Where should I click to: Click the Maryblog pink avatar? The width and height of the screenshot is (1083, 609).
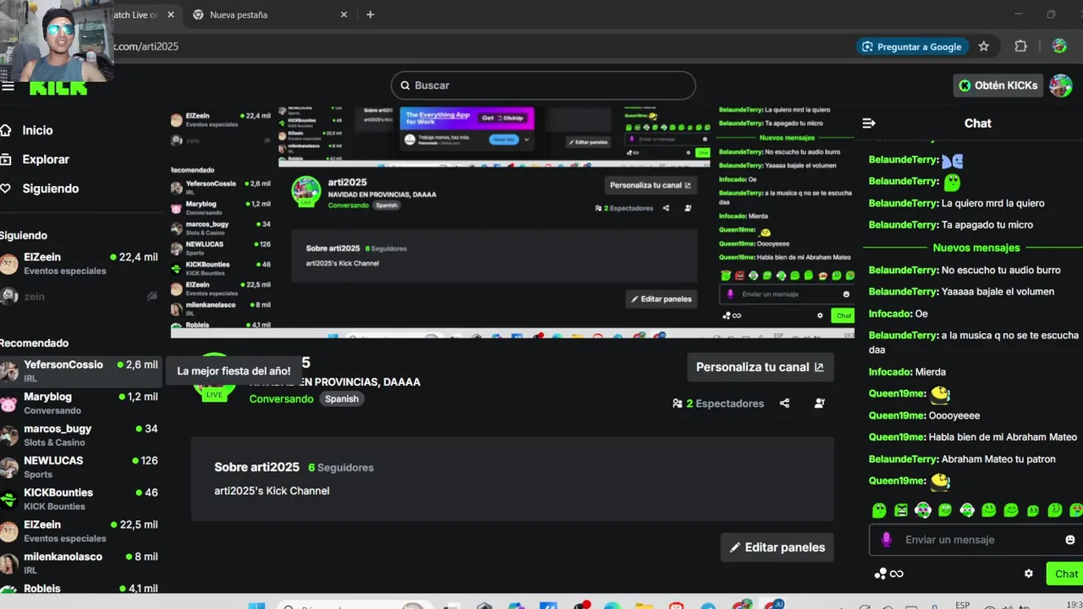[x=9, y=403]
